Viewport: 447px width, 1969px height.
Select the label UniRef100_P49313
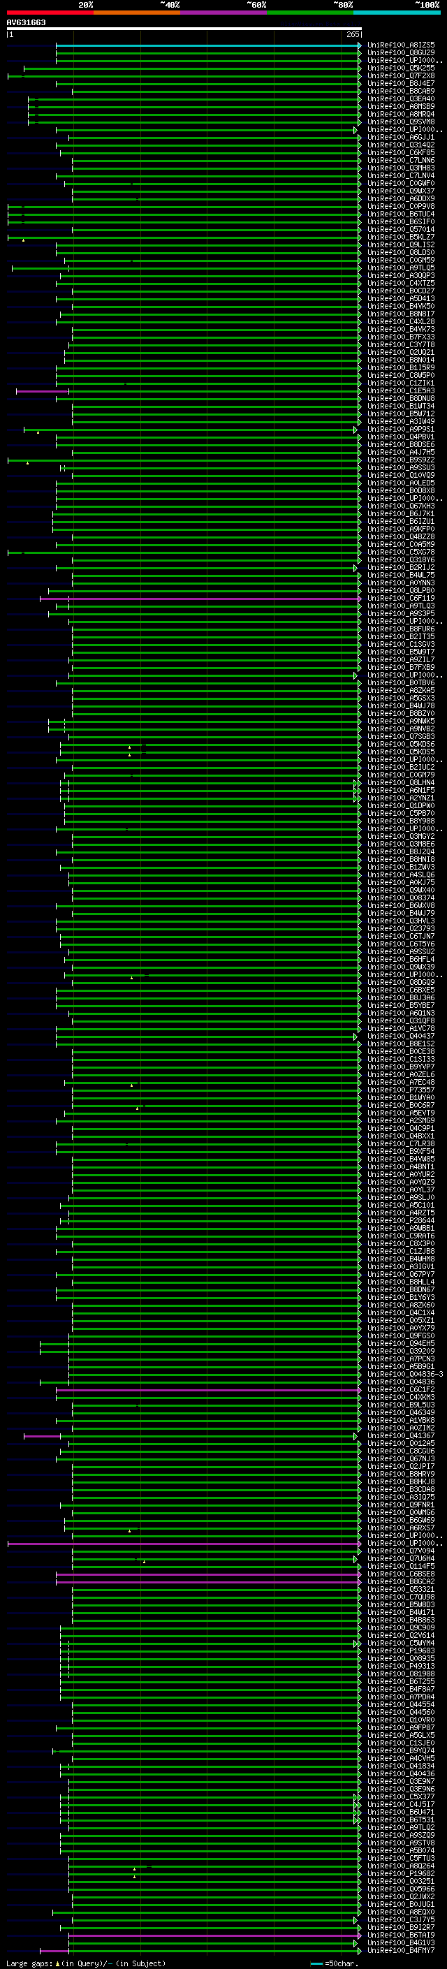click(x=401, y=1666)
